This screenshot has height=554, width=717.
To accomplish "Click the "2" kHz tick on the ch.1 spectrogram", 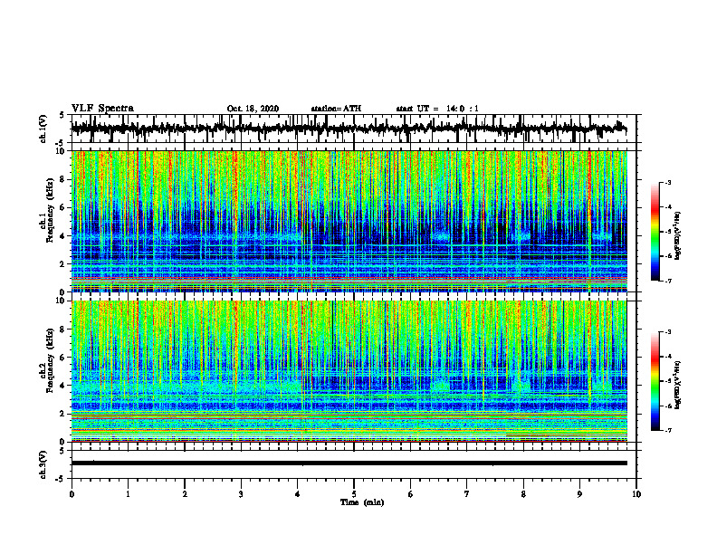I will click(x=63, y=264).
